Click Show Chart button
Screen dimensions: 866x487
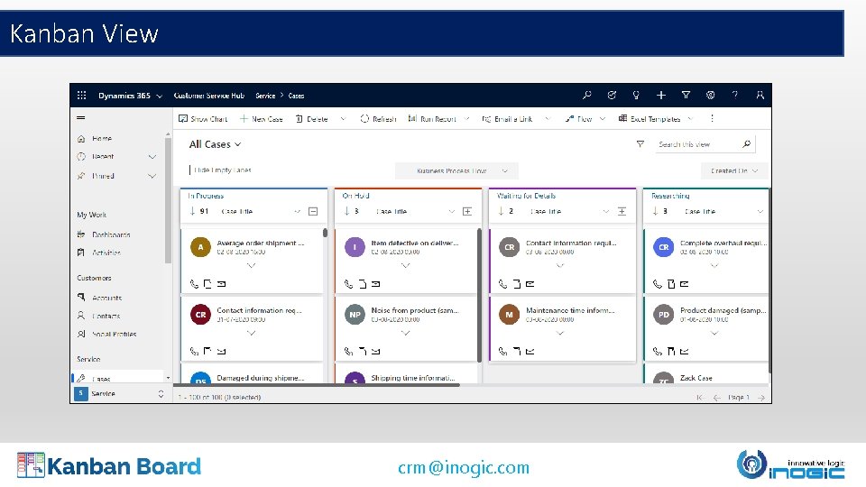pyautogui.click(x=203, y=119)
